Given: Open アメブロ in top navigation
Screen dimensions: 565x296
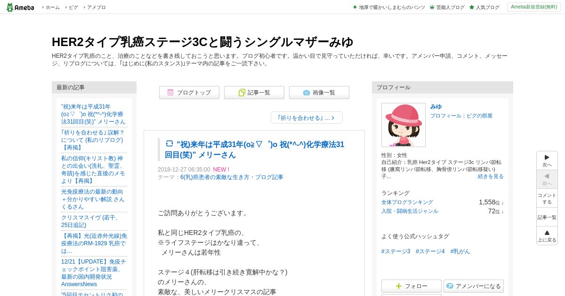Looking at the screenshot, I should click(x=96, y=8).
